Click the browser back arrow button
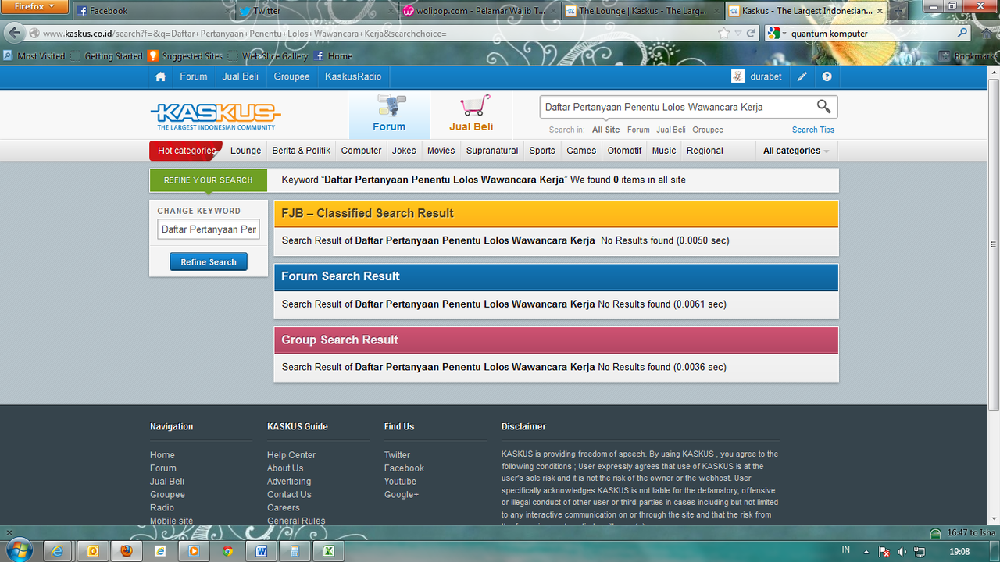Viewport: 1000px width, 562px height. pyautogui.click(x=14, y=34)
